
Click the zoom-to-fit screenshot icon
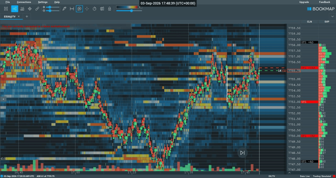click(x=6, y=9)
